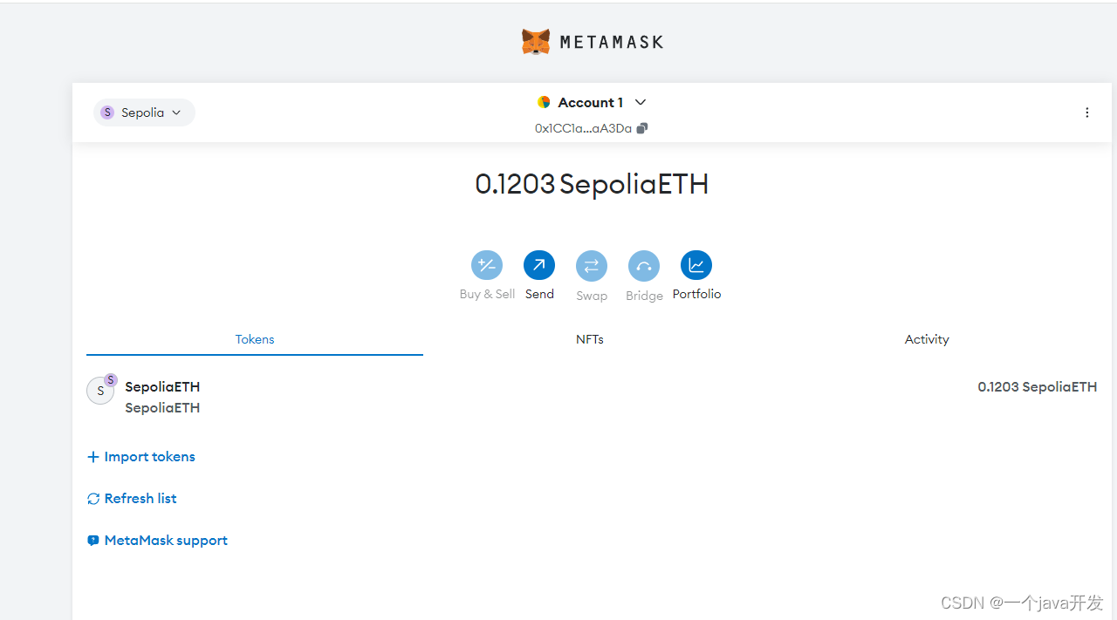1117x620 pixels.
Task: Click the support chat bubble icon
Action: coord(93,541)
